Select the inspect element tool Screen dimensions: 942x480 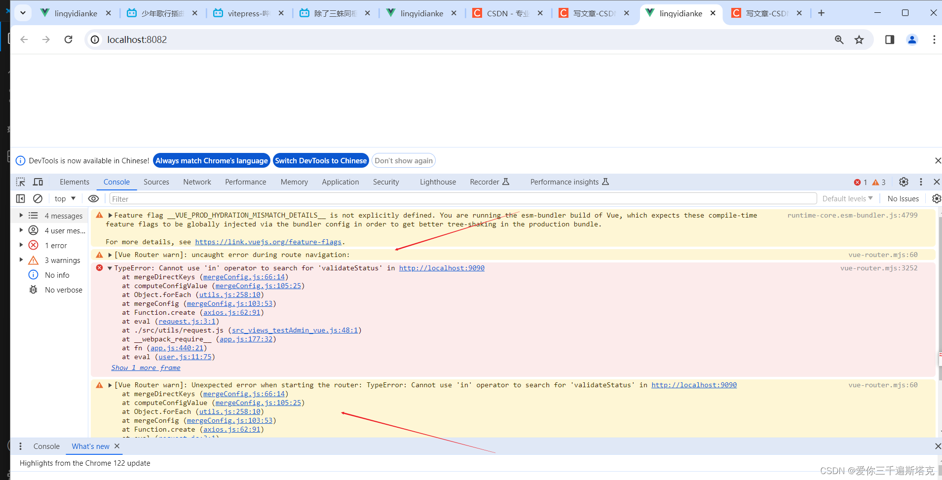tap(20, 182)
